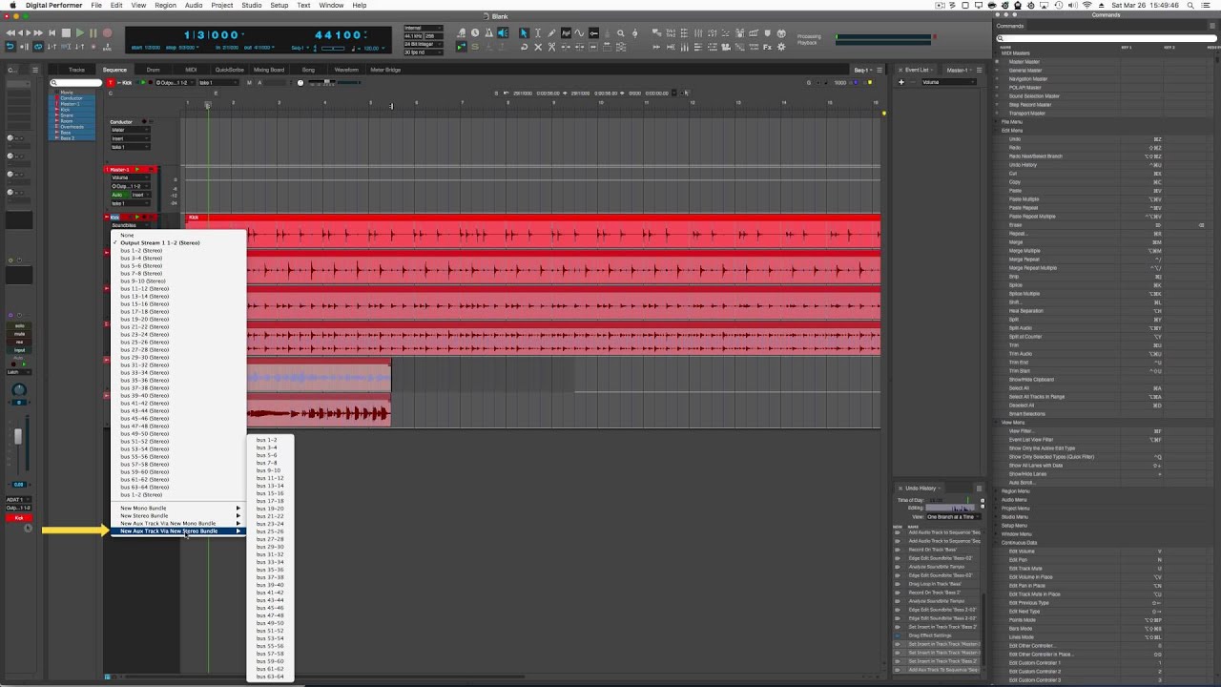The width and height of the screenshot is (1221, 687).
Task: Choose New Aux Track Via New Mono Bundle
Action: 177,523
